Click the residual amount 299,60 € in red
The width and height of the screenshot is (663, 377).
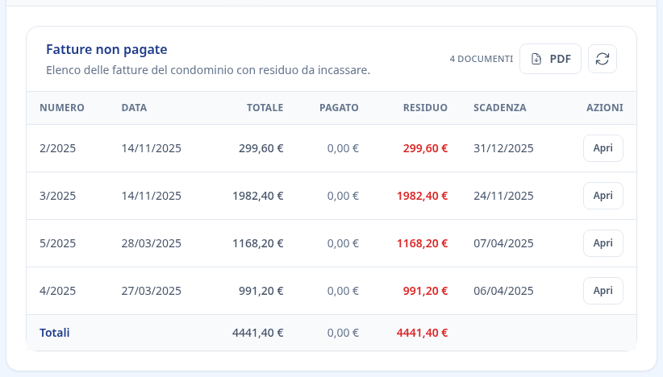[425, 148]
